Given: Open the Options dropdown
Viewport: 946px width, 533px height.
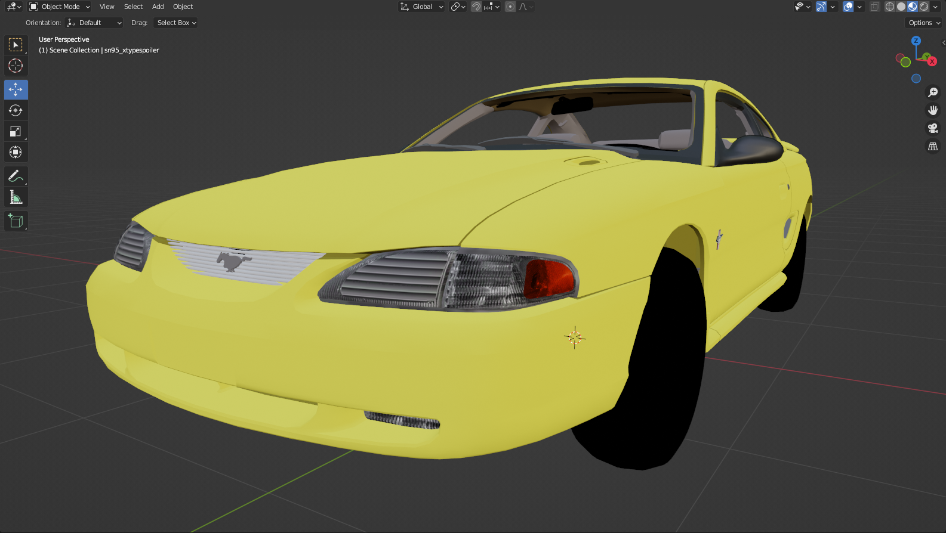Looking at the screenshot, I should pos(924,23).
